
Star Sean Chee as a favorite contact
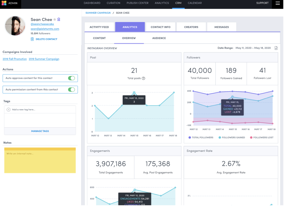[54, 20]
